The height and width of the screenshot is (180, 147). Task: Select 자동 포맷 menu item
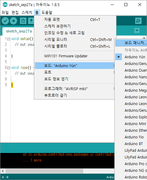coord(75,19)
